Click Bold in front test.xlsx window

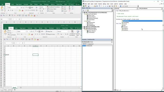(18, 34)
